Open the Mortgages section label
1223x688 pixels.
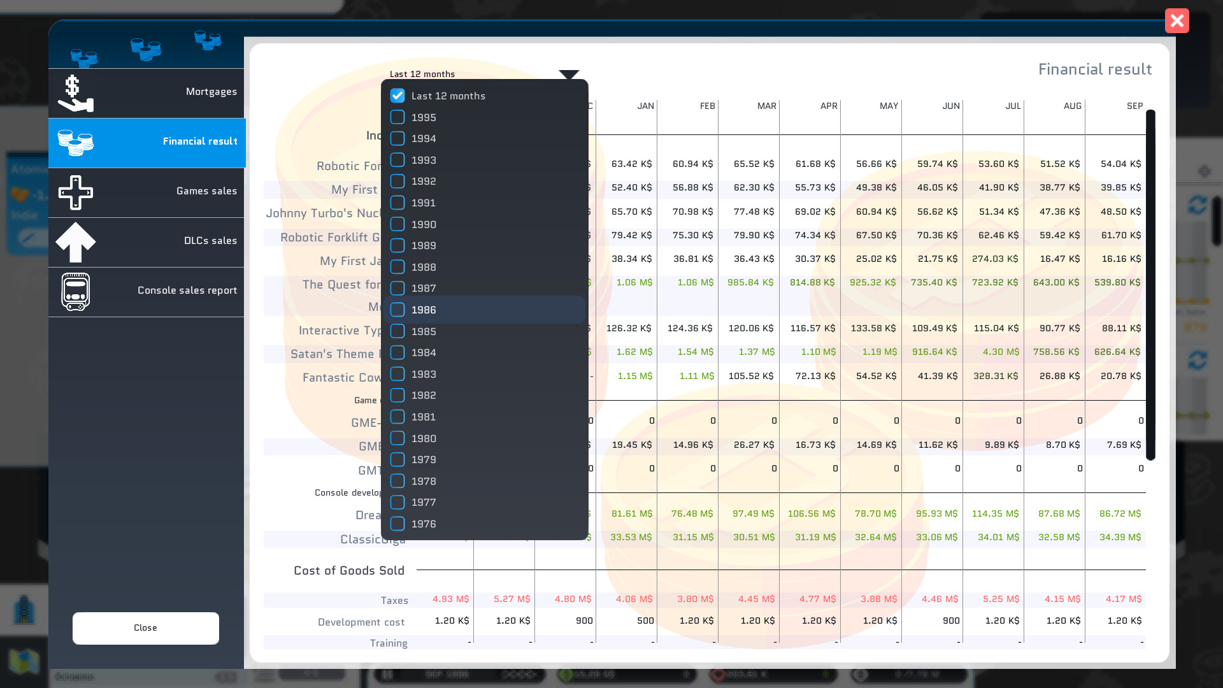(211, 92)
